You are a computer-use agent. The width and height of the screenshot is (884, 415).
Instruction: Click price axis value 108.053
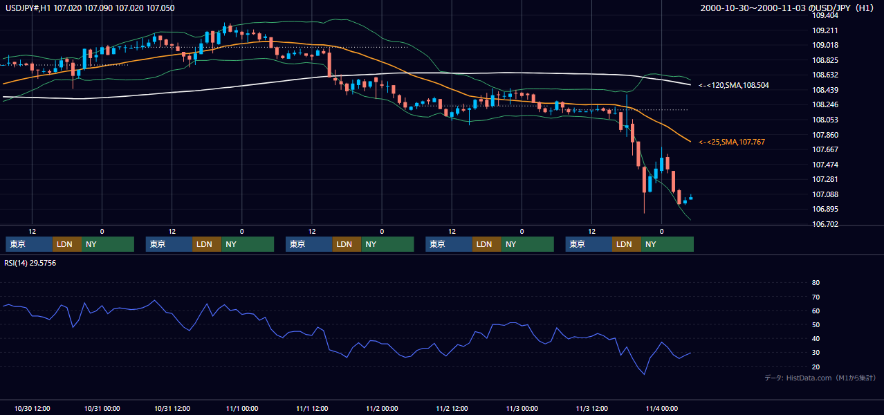point(825,120)
